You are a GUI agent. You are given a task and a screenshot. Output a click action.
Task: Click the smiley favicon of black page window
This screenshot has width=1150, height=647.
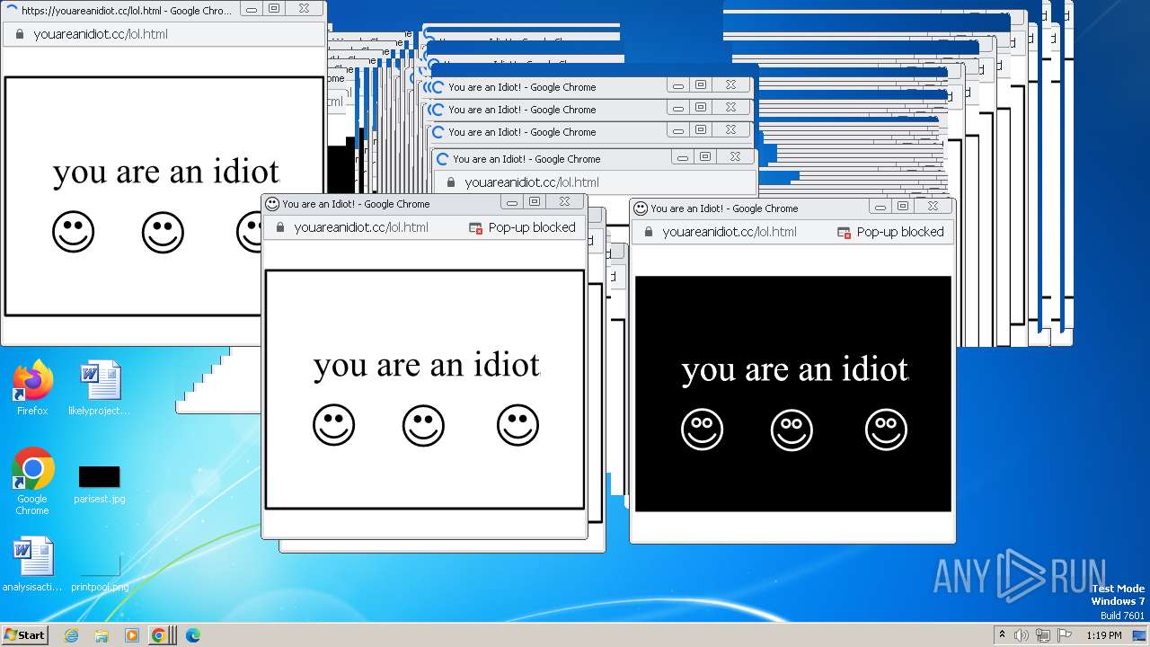641,208
